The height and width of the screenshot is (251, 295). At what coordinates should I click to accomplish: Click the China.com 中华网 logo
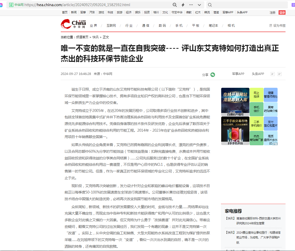pyautogui.click(x=73, y=24)
